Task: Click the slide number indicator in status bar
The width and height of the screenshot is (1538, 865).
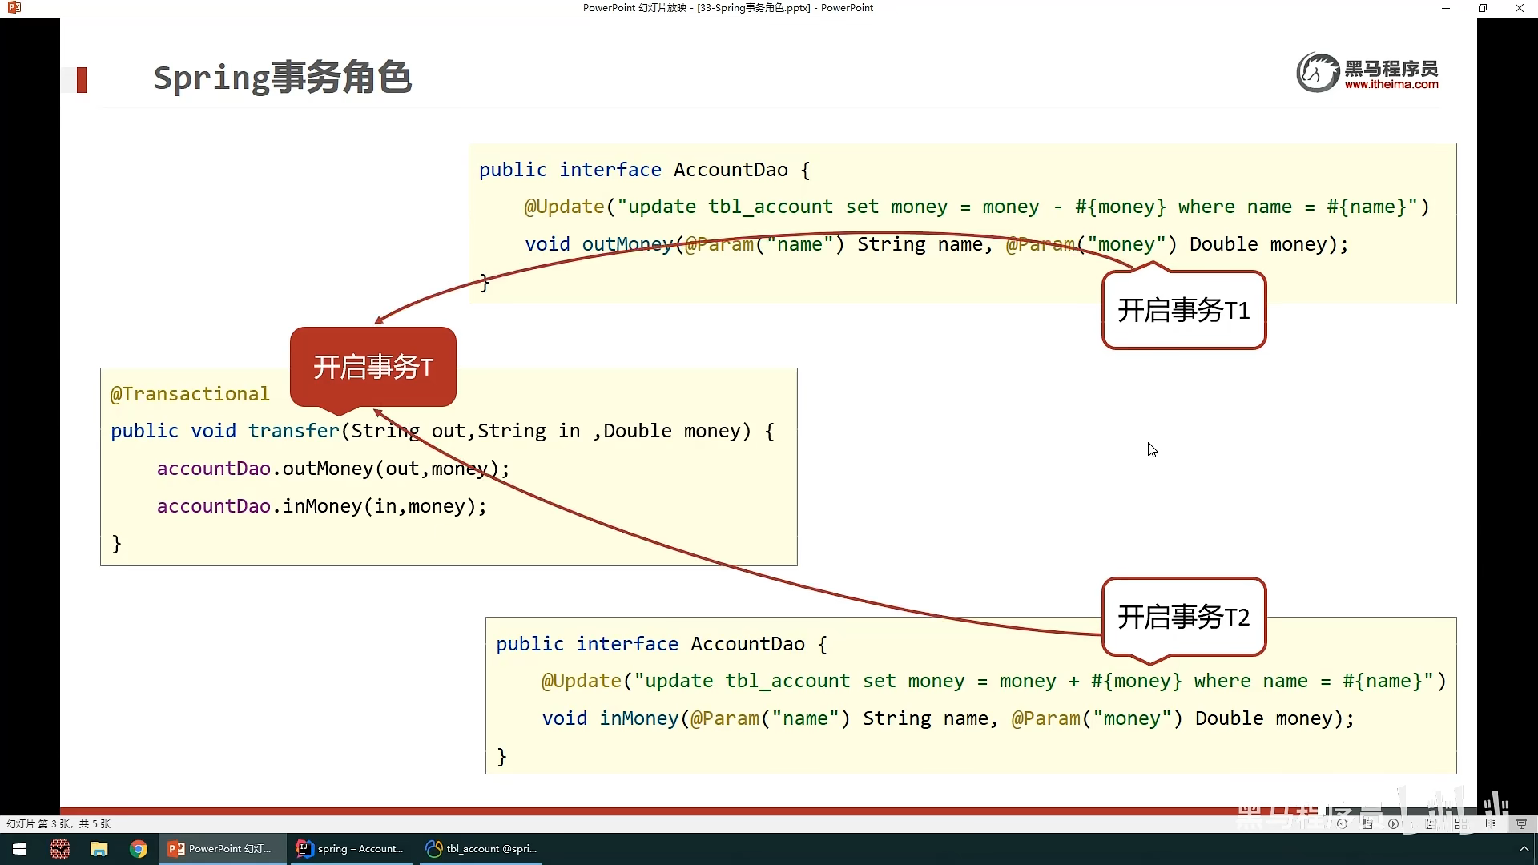Action: click(x=58, y=823)
